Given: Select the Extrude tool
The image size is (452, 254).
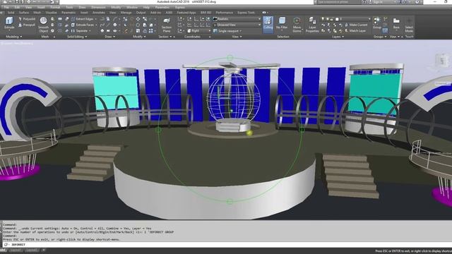Looking at the screenshot, I should click(9, 23).
